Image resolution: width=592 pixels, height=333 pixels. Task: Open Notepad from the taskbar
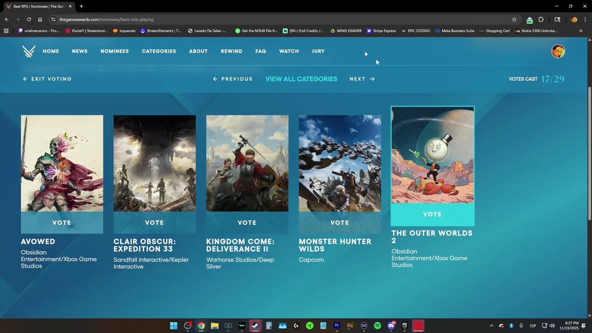pos(323,326)
